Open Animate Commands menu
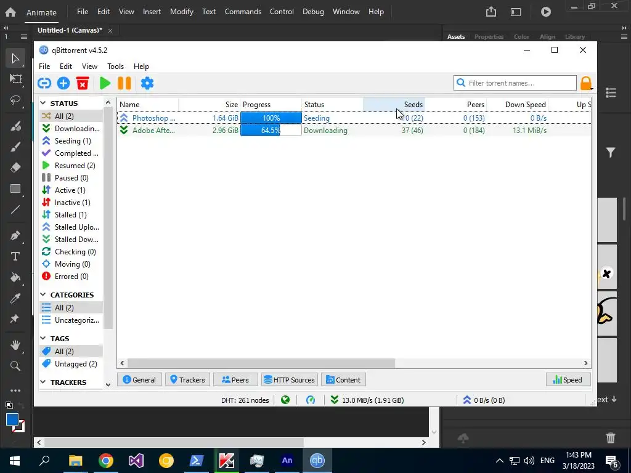 pyautogui.click(x=243, y=12)
